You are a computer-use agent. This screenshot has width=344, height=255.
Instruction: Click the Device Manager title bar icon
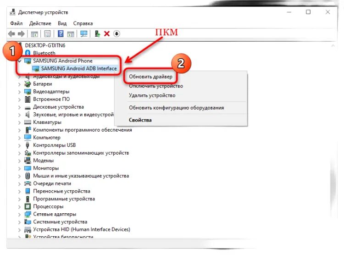tap(12, 12)
